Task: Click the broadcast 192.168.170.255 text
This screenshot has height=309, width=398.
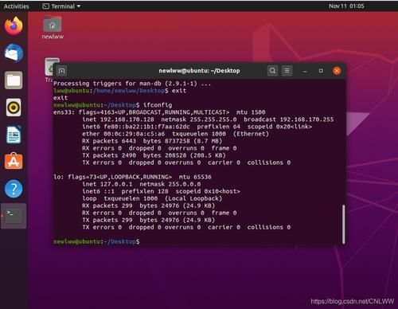Action: click(289, 119)
